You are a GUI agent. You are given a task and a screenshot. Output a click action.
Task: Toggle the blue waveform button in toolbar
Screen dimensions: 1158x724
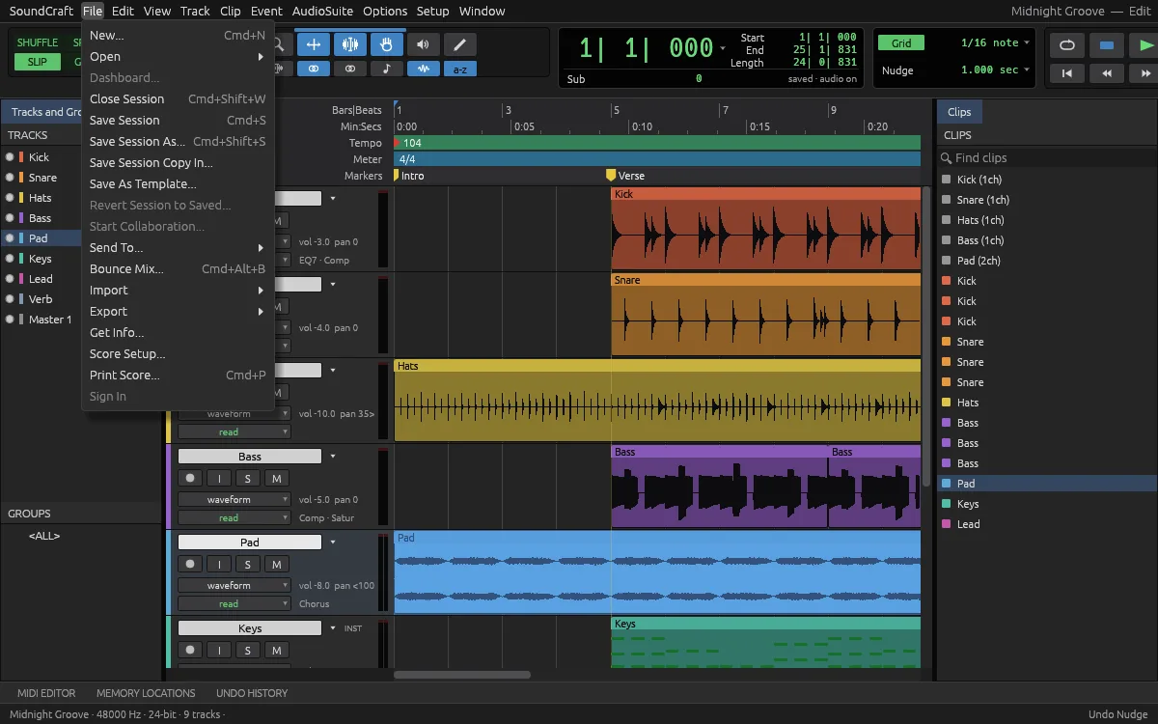click(x=423, y=70)
